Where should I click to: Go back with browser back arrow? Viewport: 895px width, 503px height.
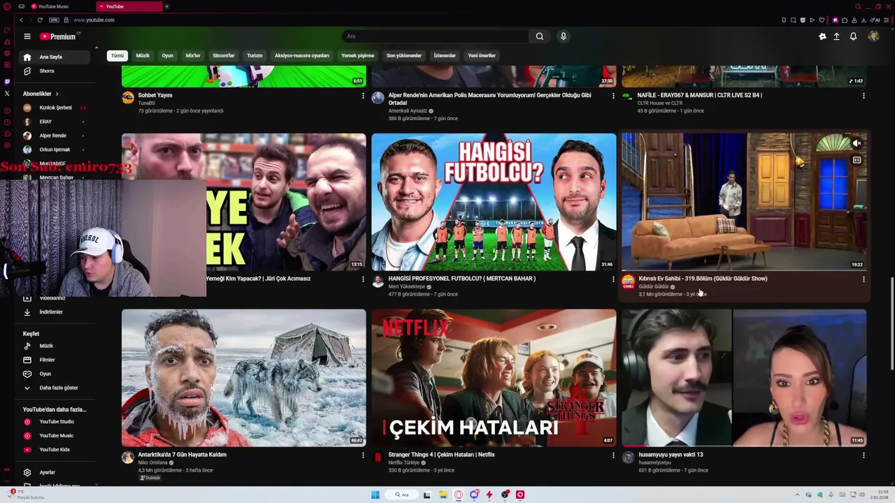tap(21, 20)
